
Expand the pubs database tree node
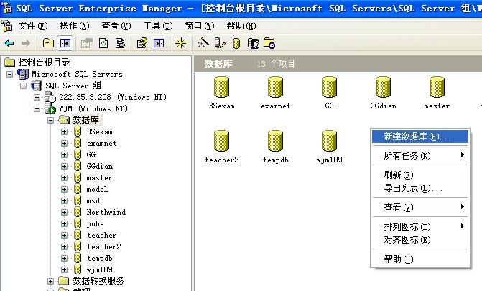64,223
